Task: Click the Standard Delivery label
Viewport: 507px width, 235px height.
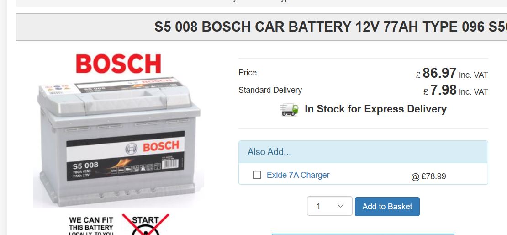Action: click(x=270, y=90)
